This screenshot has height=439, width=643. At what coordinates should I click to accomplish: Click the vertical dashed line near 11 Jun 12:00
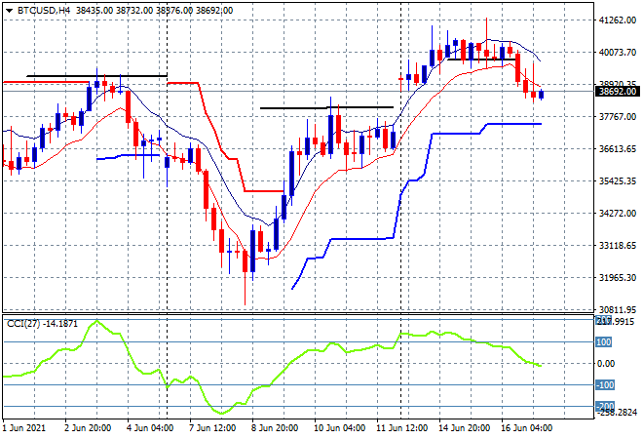click(x=401, y=244)
